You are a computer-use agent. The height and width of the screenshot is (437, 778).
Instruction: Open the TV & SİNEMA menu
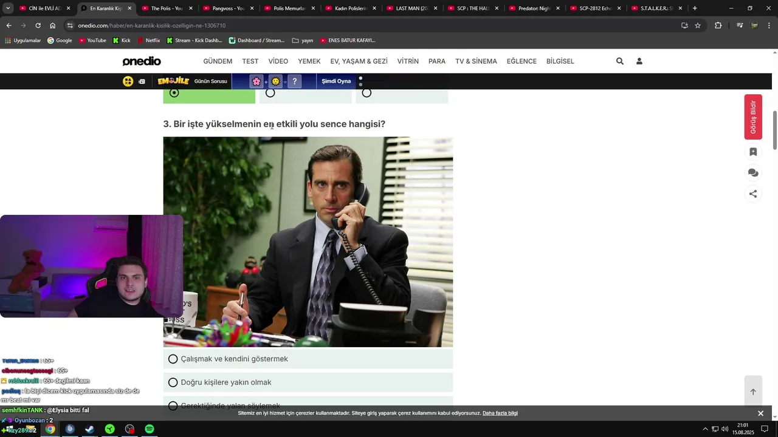(476, 61)
